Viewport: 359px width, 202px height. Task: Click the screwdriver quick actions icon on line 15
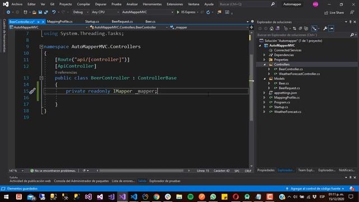tap(33, 91)
